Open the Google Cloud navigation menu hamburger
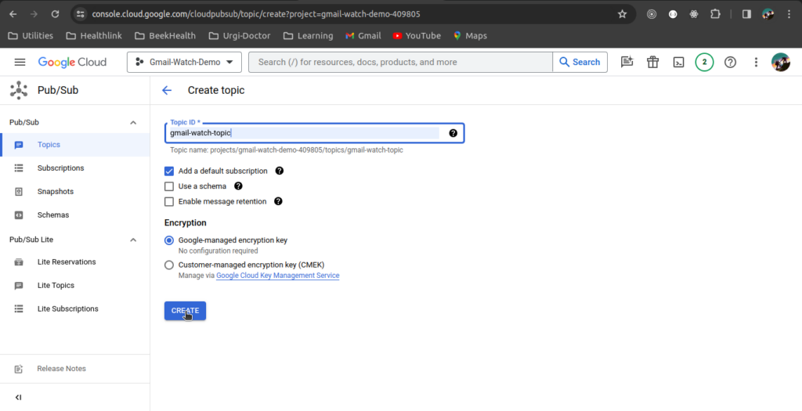802x411 pixels. pos(20,63)
